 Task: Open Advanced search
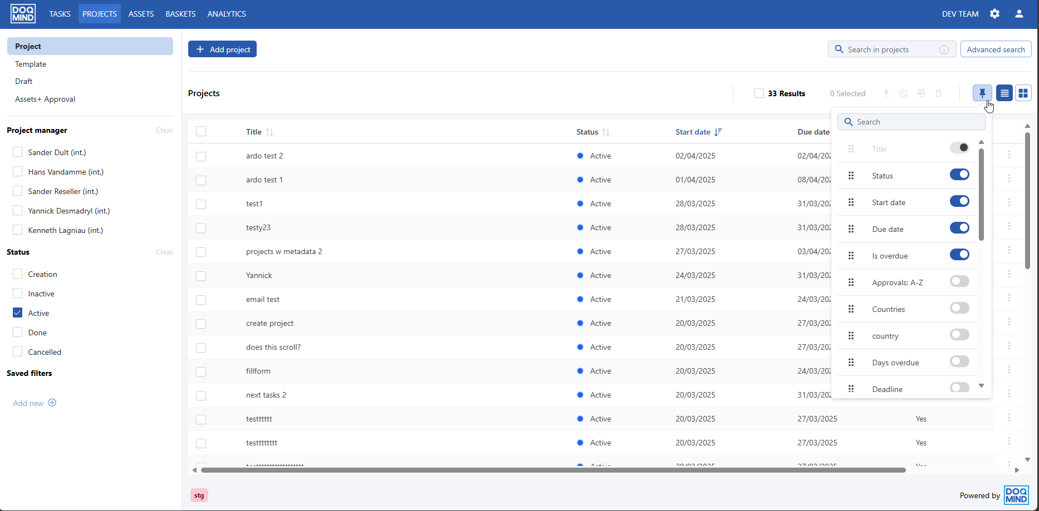996,49
